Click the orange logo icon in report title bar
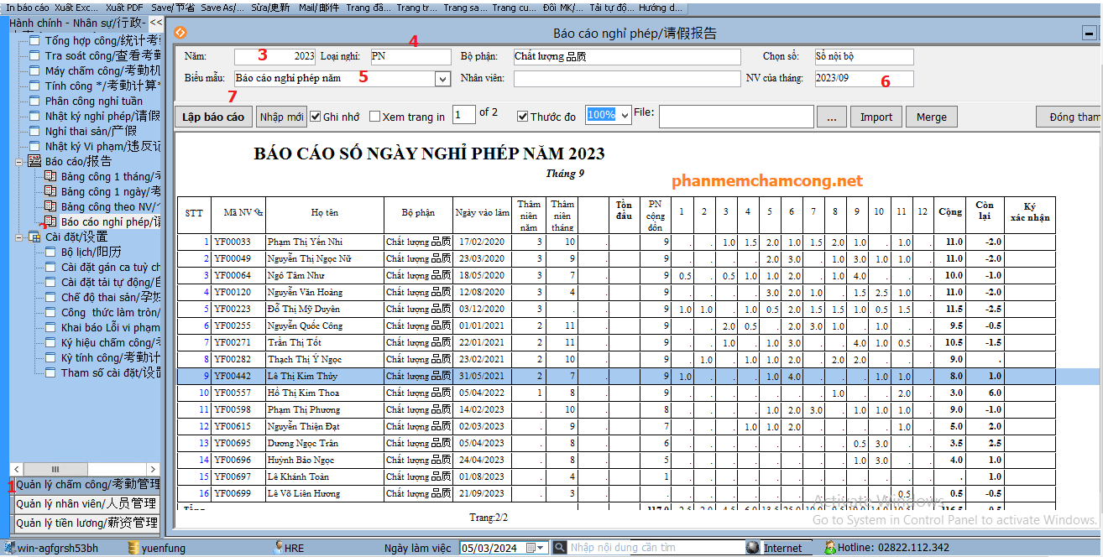The width and height of the screenshot is (1103, 557). click(x=180, y=33)
